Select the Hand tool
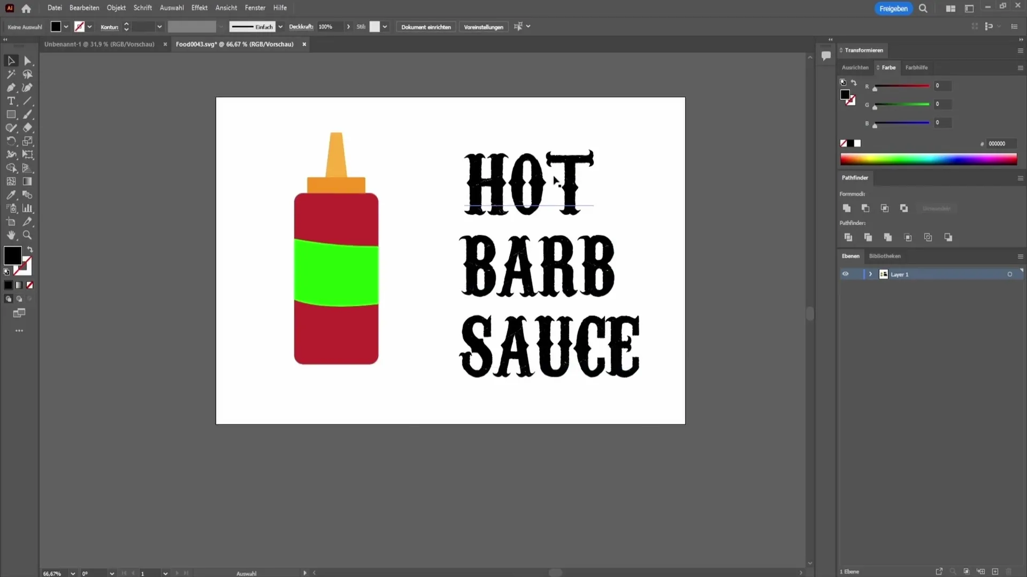Viewport: 1027px width, 577px height. point(11,235)
